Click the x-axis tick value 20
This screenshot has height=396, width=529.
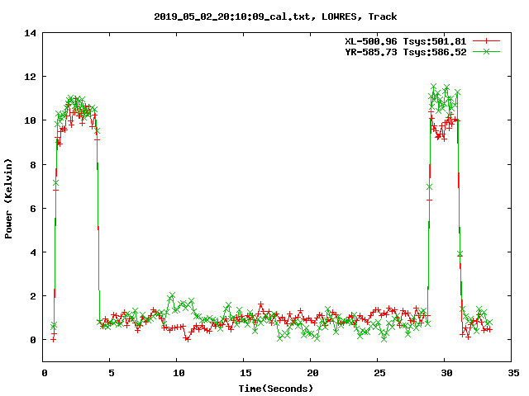click(312, 373)
